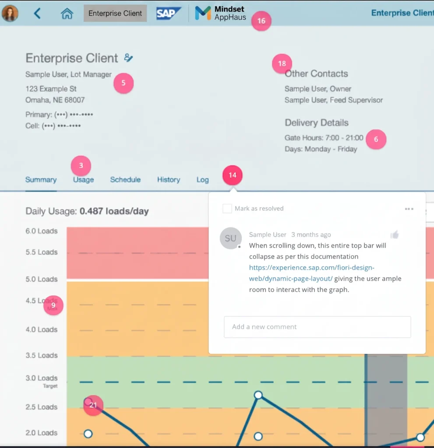The width and height of the screenshot is (434, 448).
Task: Check the Mark as resolved box
Action: coord(227,208)
